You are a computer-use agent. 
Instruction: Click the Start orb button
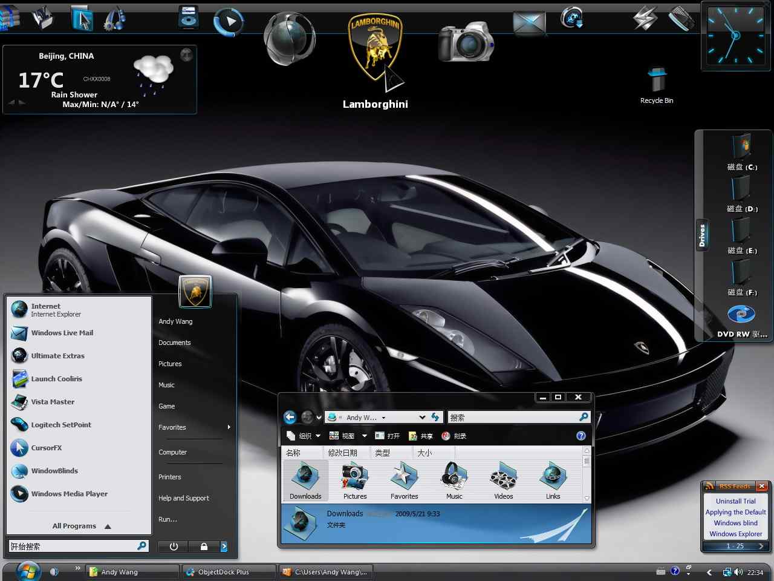(28, 571)
